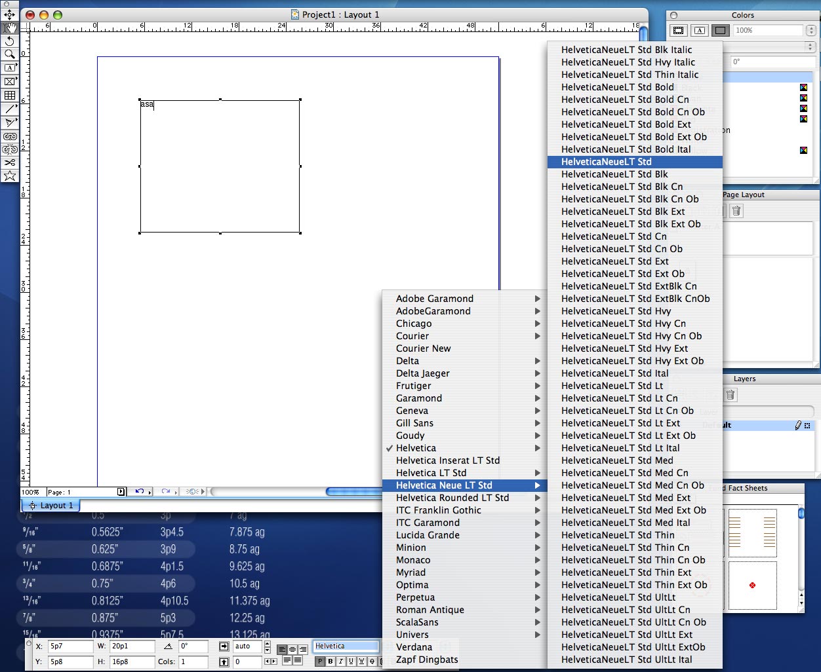Click the leading auto stepper arrows
Viewport: 821px width, 672px height.
267,646
